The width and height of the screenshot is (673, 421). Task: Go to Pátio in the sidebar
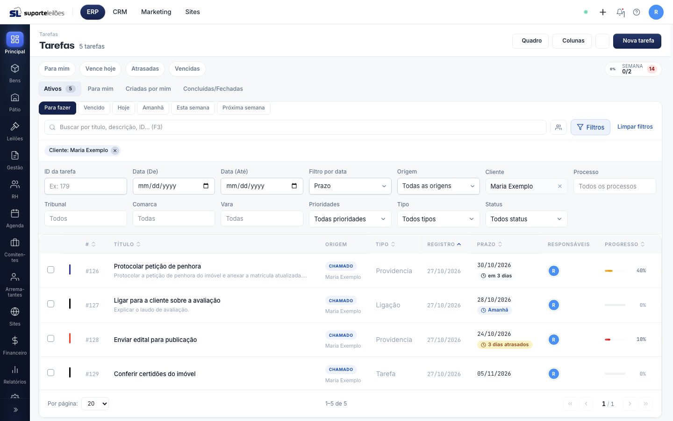click(15, 102)
